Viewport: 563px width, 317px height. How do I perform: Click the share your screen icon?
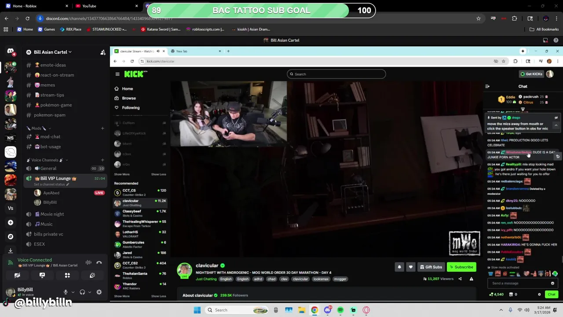pyautogui.click(x=42, y=275)
